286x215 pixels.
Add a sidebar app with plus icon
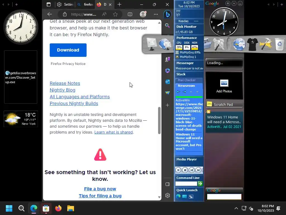(168, 105)
